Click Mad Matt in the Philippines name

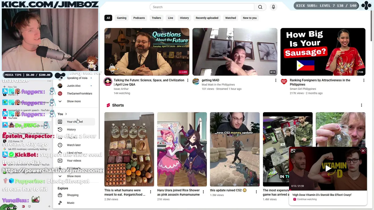tap(218, 85)
